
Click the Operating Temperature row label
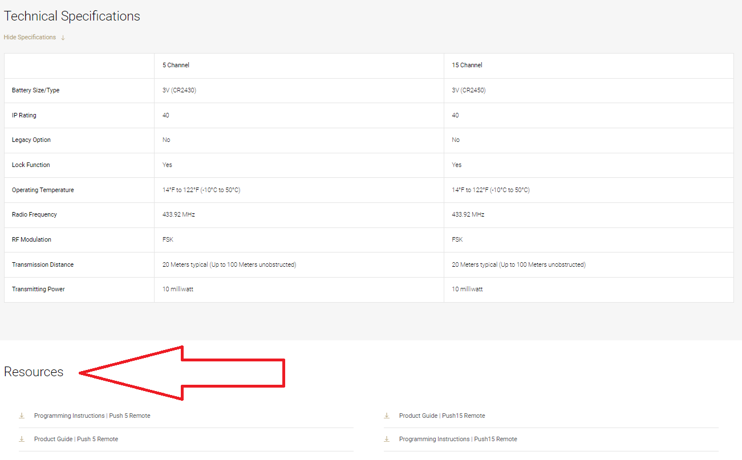pos(43,190)
